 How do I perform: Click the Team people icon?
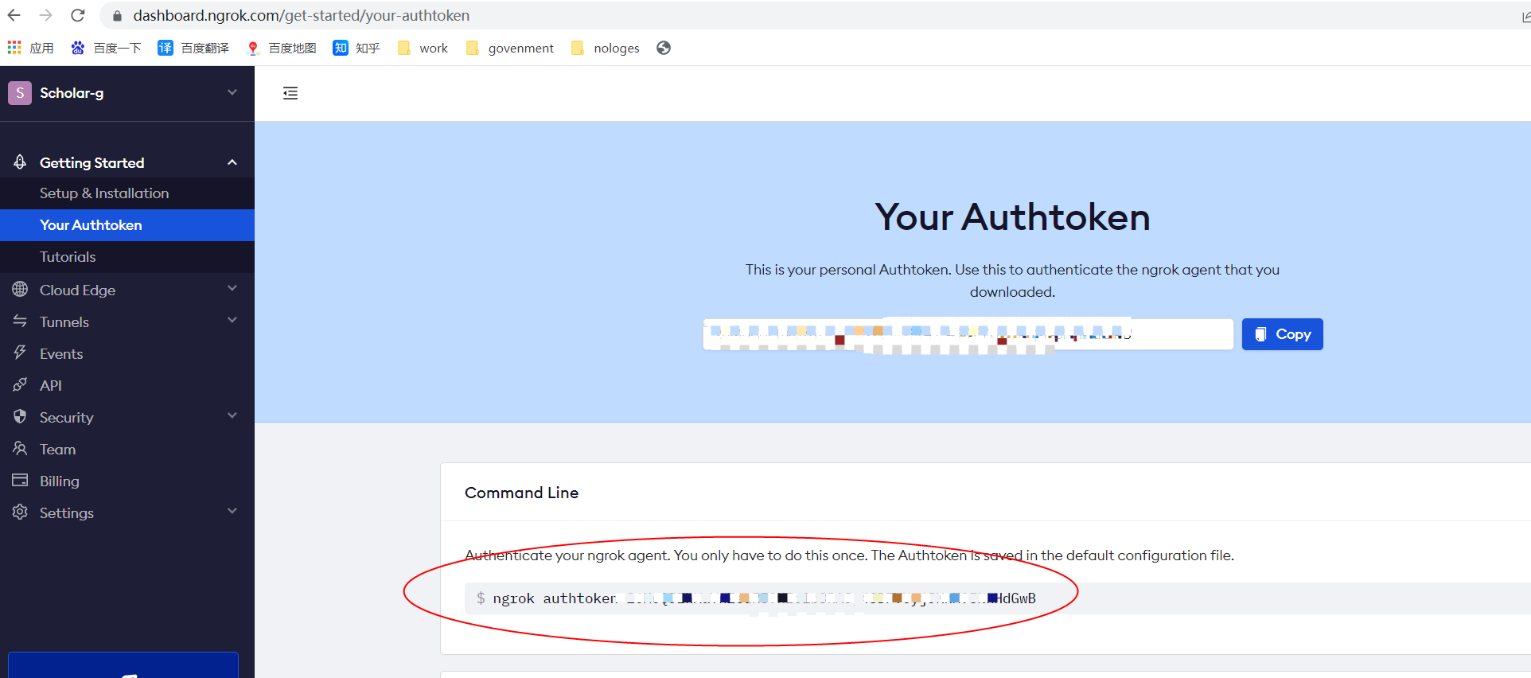[x=20, y=448]
